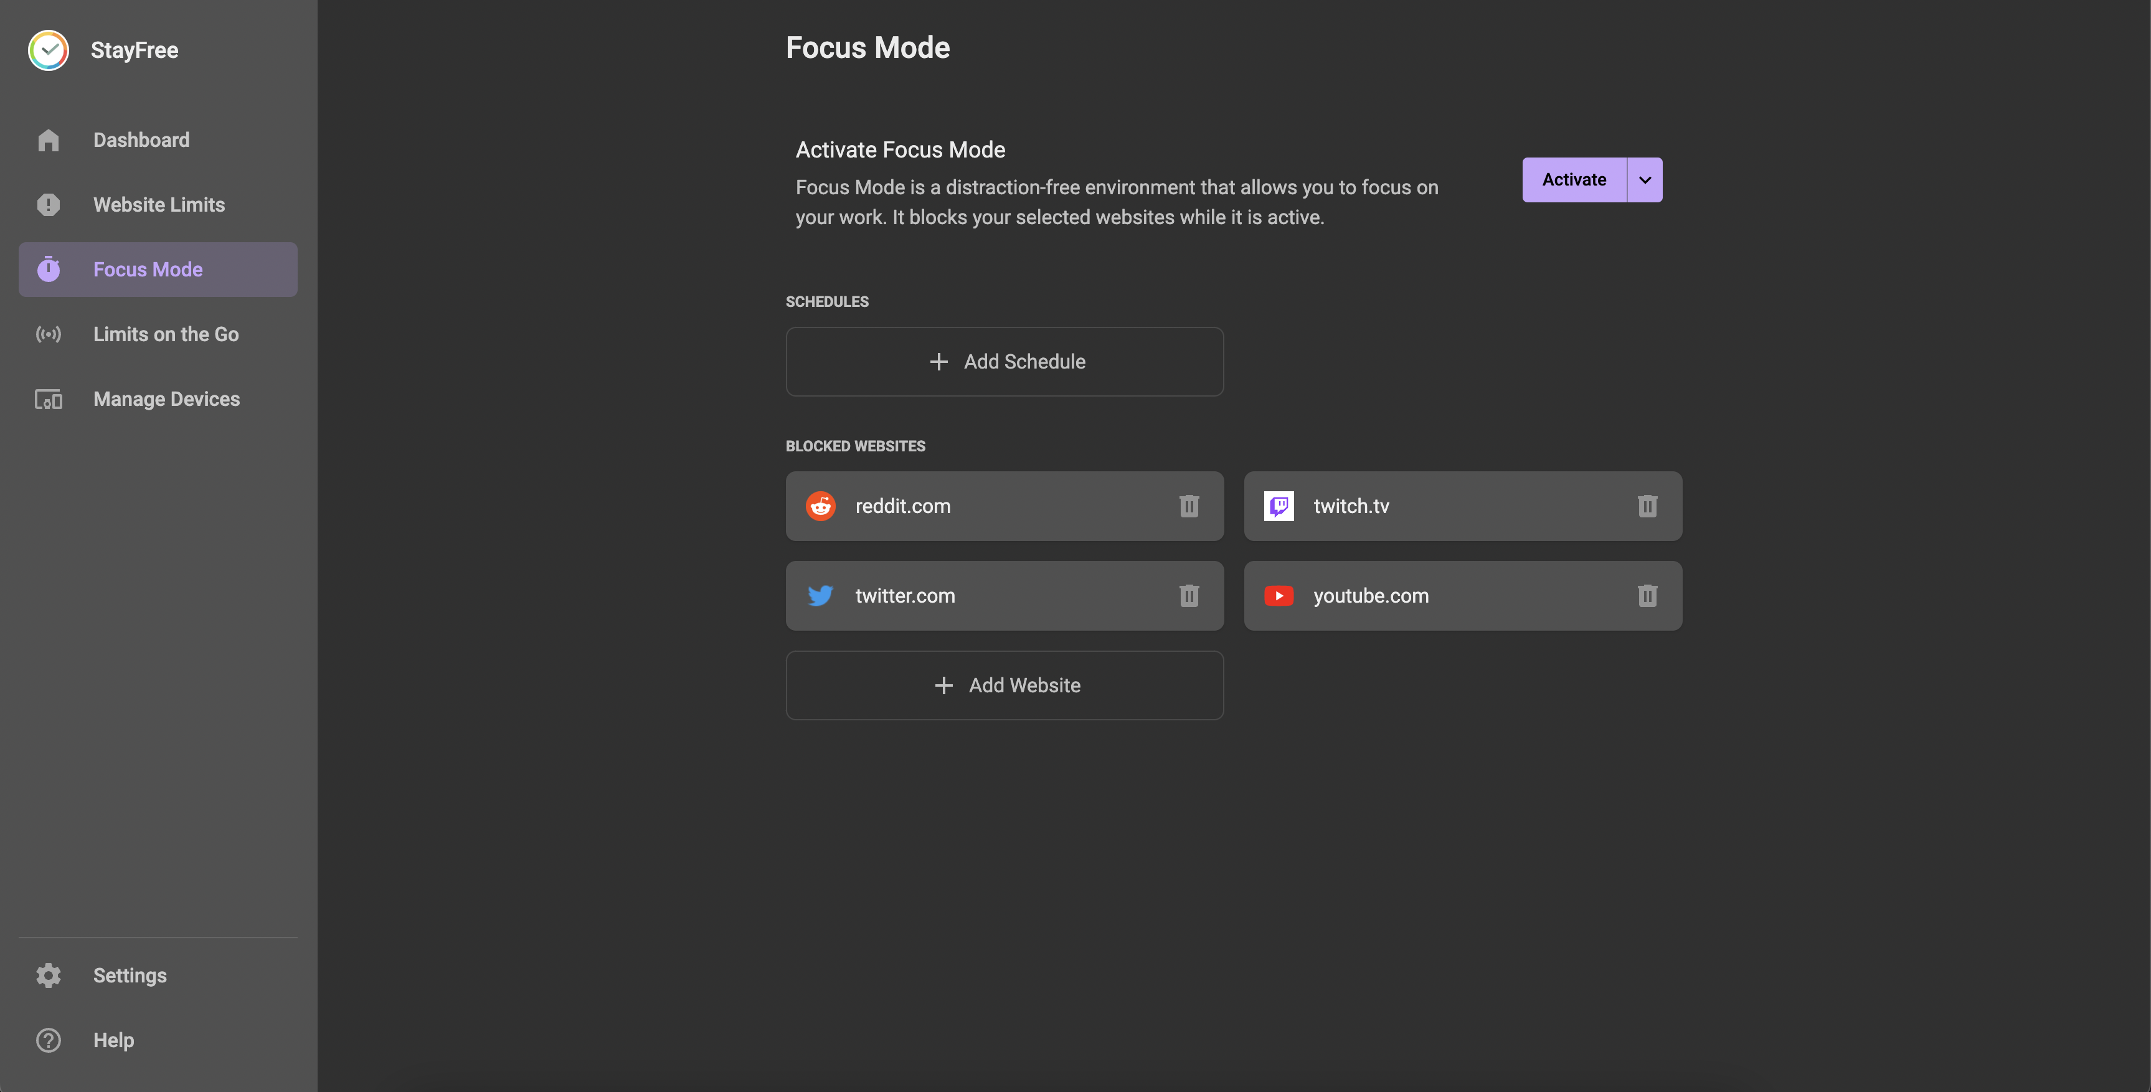
Task: Click the YouTube icon in blocked websites
Action: point(1277,595)
